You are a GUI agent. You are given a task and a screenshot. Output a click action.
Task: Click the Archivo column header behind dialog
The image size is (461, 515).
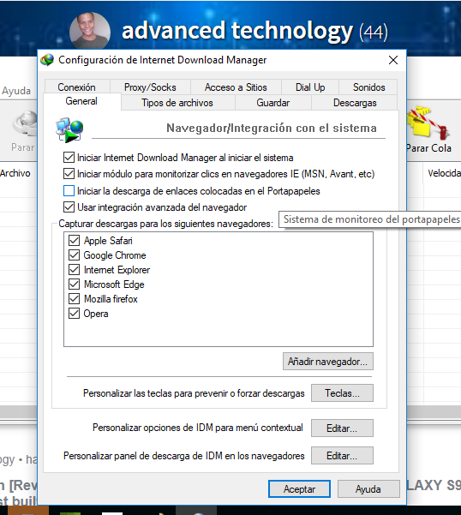15,173
